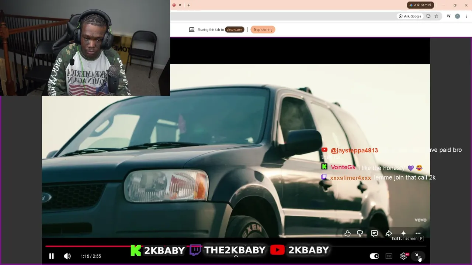The width and height of the screenshot is (472, 265).
Task: Open the three-dot more actions menu on video
Action: 418,233
